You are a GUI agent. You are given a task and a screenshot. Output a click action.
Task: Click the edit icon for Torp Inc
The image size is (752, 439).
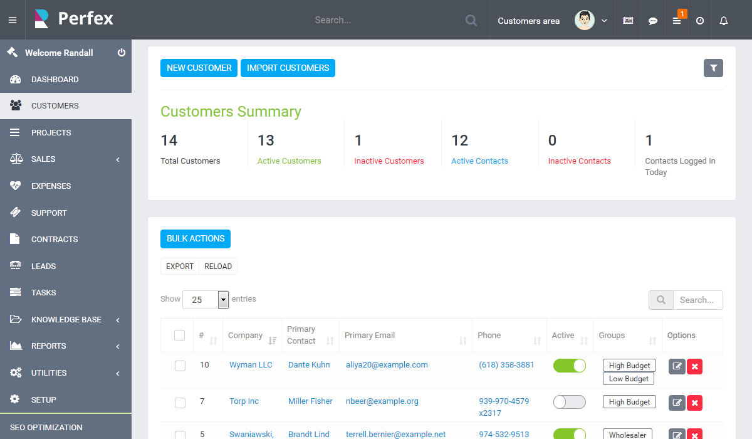(677, 403)
